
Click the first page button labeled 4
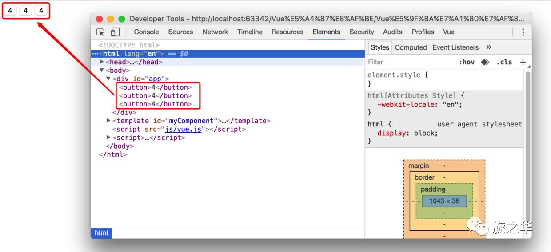point(11,10)
